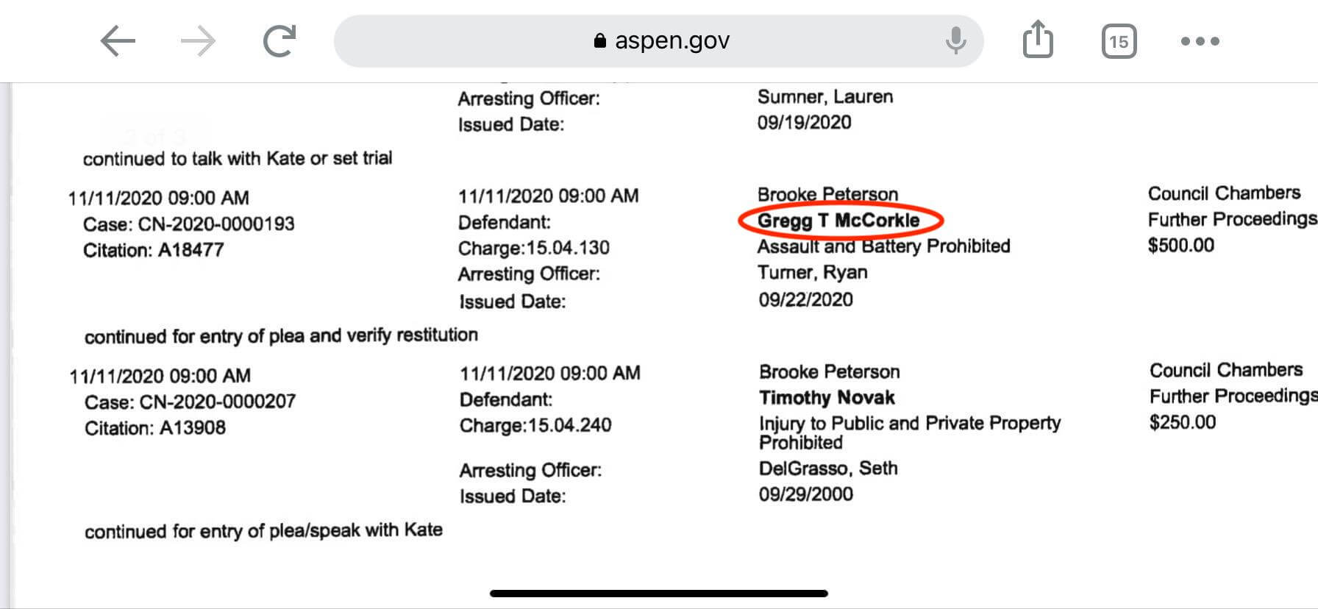Tap the lock icon beside aspen.gov
Viewport: 1318px width, 609px height.
(599, 41)
